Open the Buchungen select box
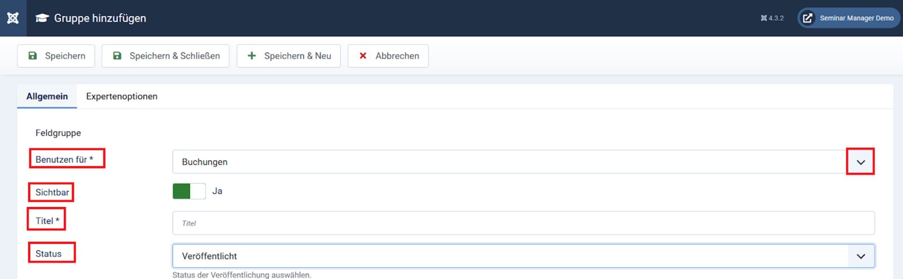 pos(507,162)
